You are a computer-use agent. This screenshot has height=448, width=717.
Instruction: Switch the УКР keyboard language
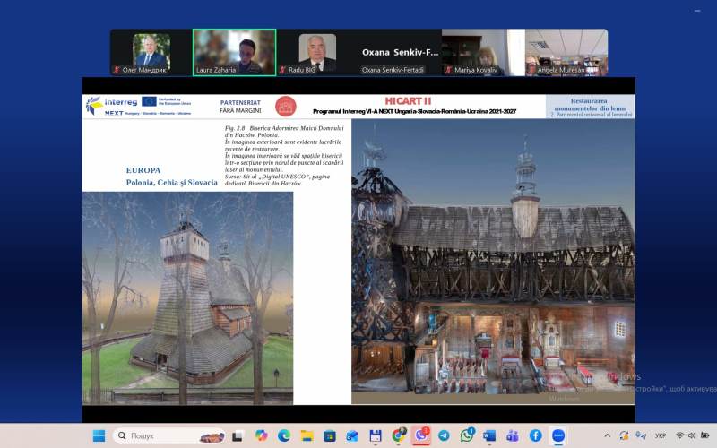[661, 435]
